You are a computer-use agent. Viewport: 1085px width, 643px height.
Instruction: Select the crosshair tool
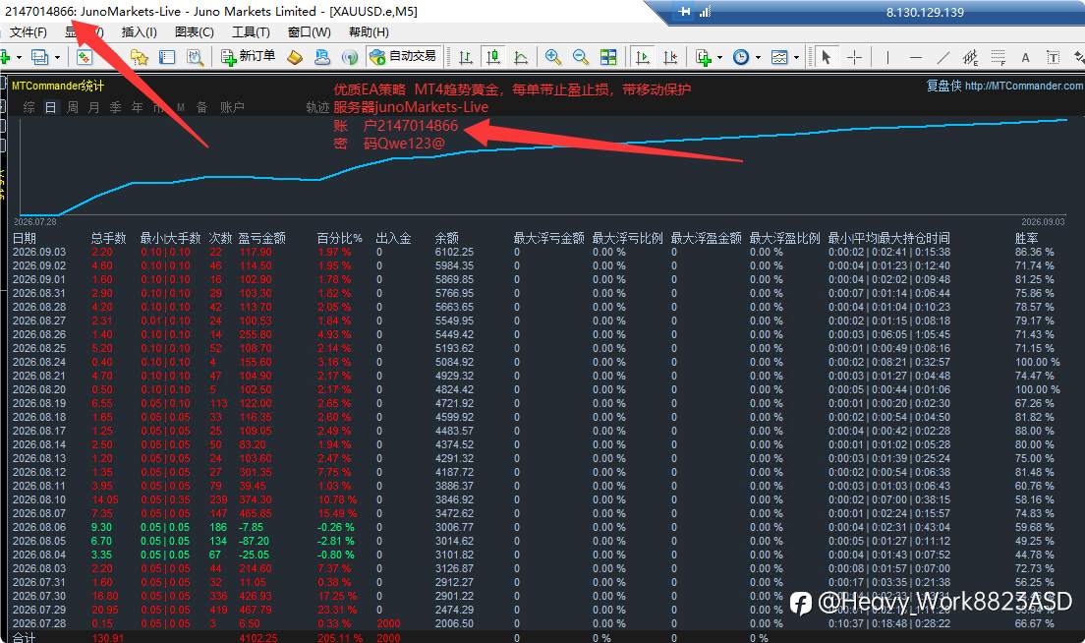pos(855,57)
